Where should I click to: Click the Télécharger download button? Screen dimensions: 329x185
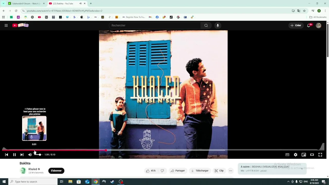[x=200, y=171]
